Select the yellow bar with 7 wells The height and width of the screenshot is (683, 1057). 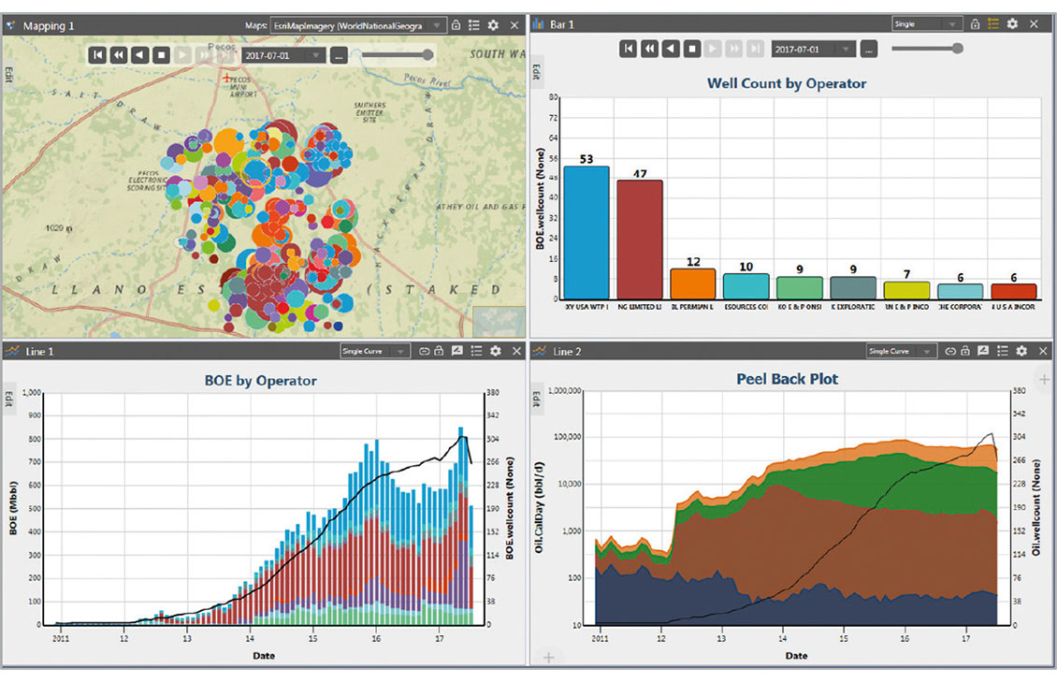[906, 291]
